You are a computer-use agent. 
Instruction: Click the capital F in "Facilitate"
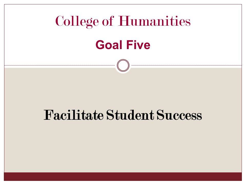point(48,115)
